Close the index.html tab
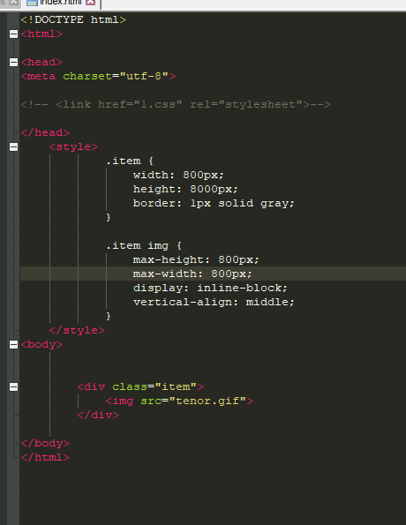 click(90, 3)
